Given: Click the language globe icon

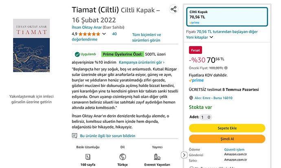Looking at the screenshot, I should pos(123,156).
